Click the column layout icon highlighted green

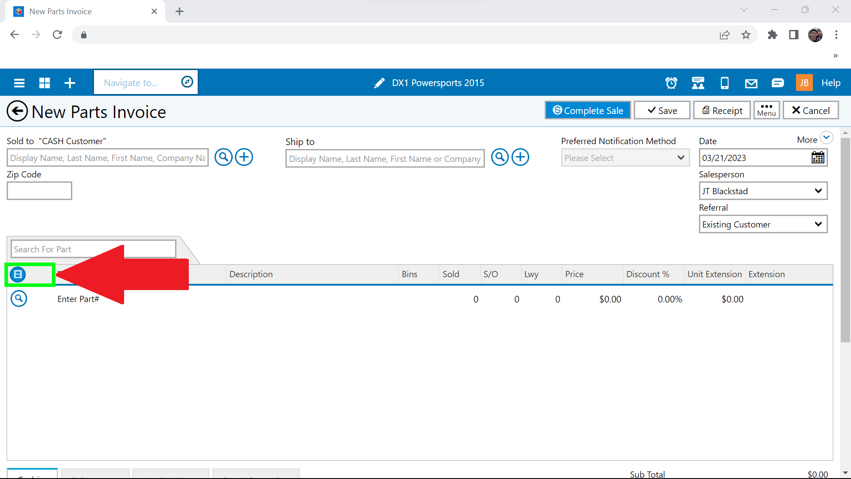click(18, 275)
